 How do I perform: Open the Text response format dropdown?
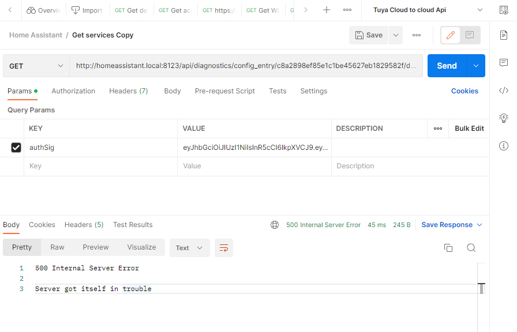(x=189, y=247)
